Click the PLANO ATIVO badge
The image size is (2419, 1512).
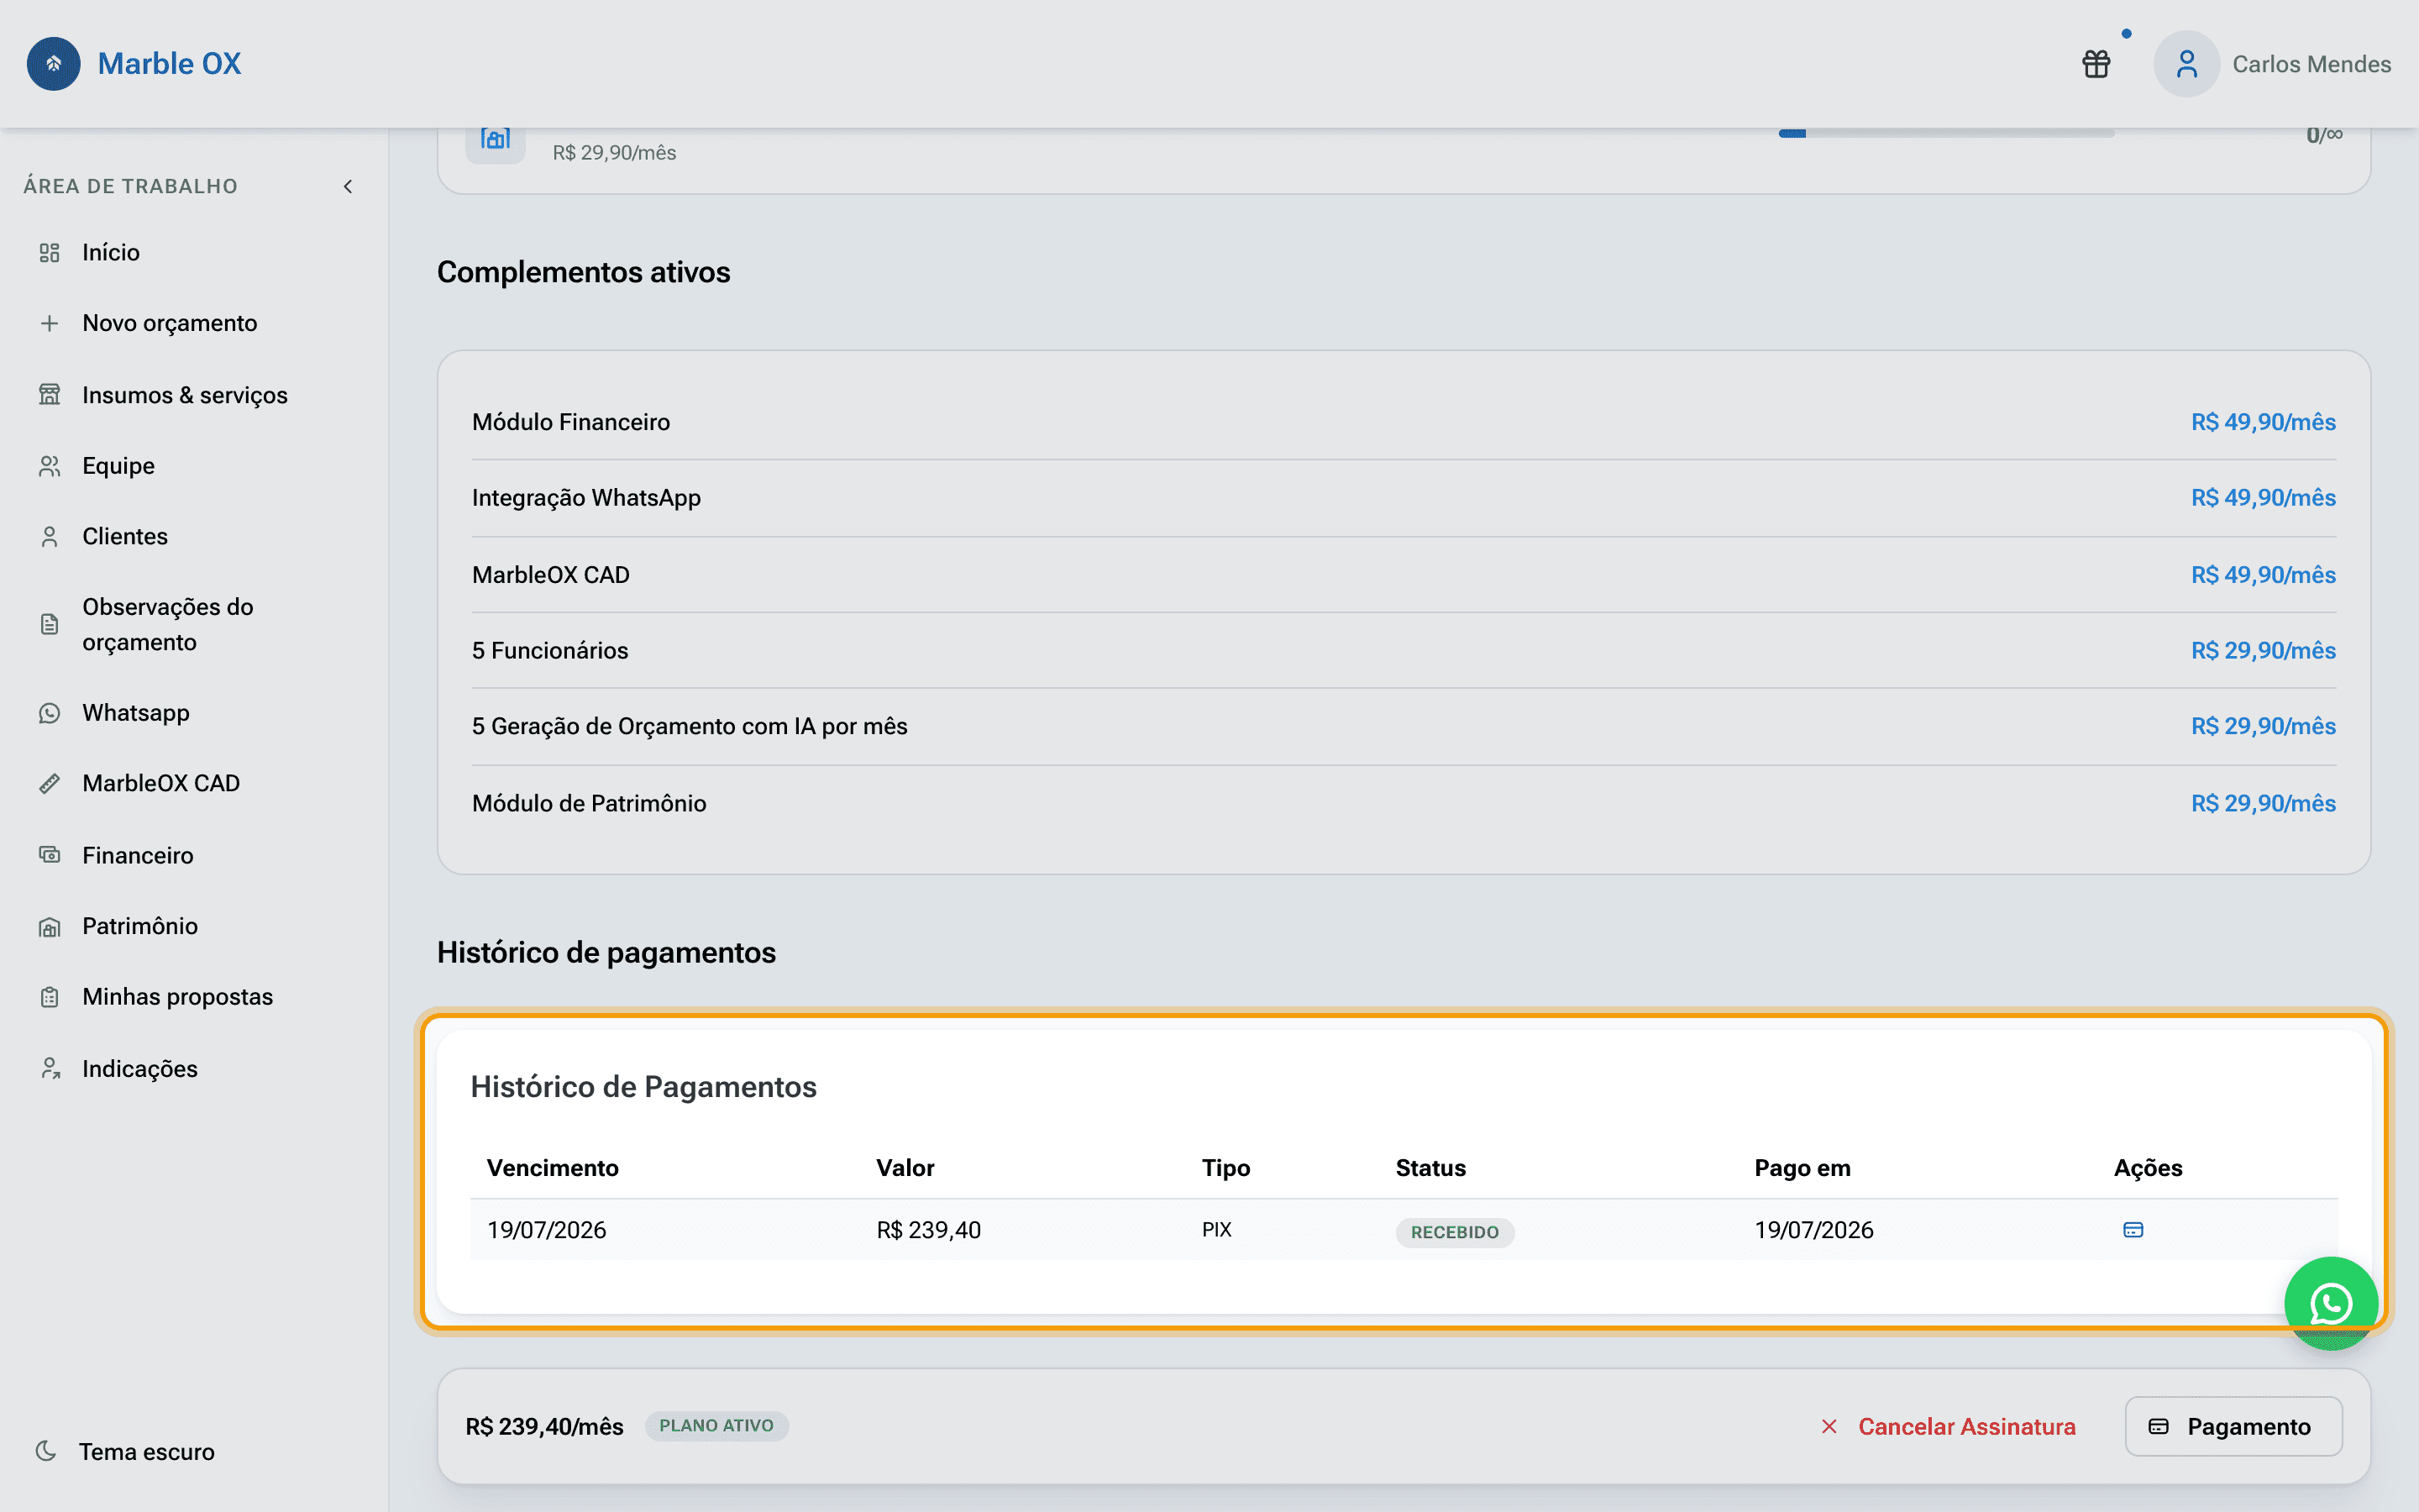[x=716, y=1426]
